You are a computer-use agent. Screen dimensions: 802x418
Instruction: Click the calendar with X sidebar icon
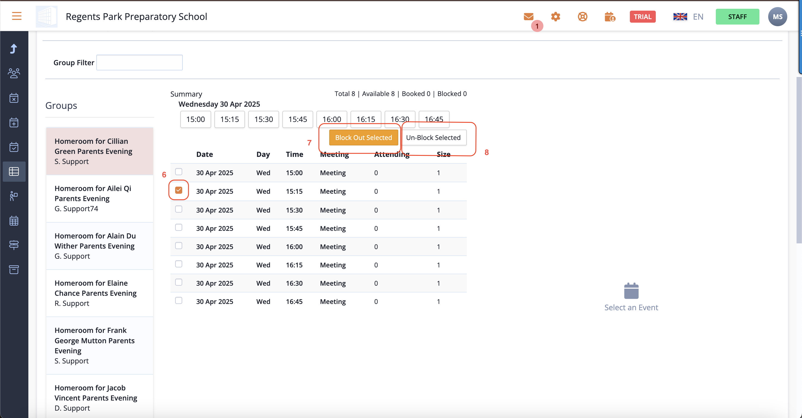(14, 98)
